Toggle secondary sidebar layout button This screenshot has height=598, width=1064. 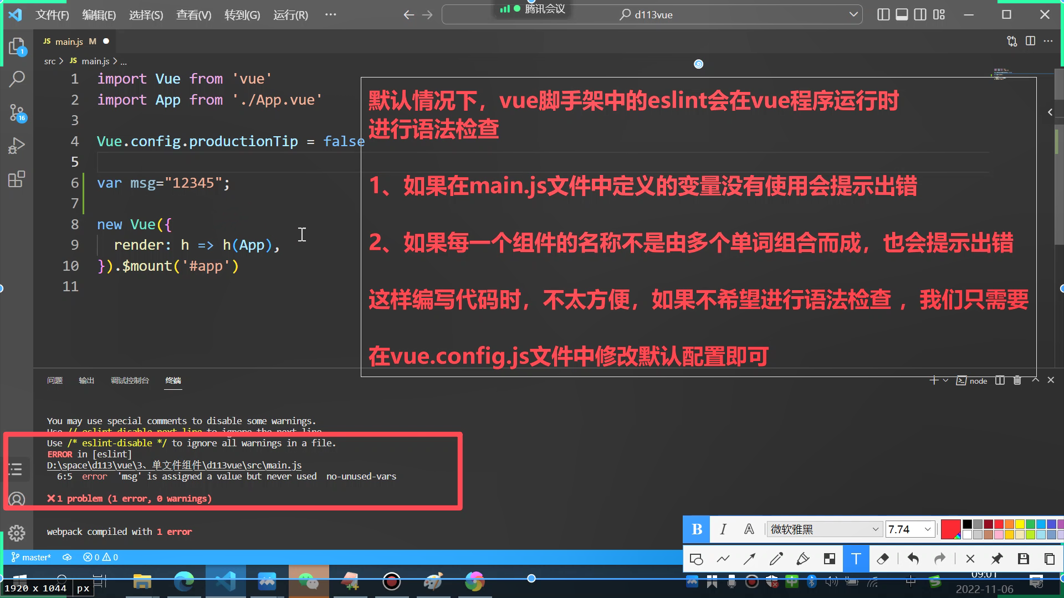[920, 15]
